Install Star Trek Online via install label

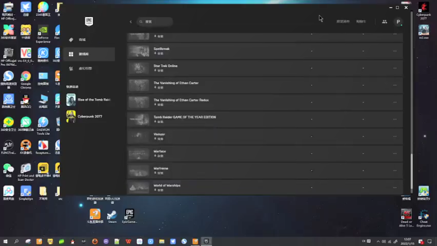[x=159, y=71]
